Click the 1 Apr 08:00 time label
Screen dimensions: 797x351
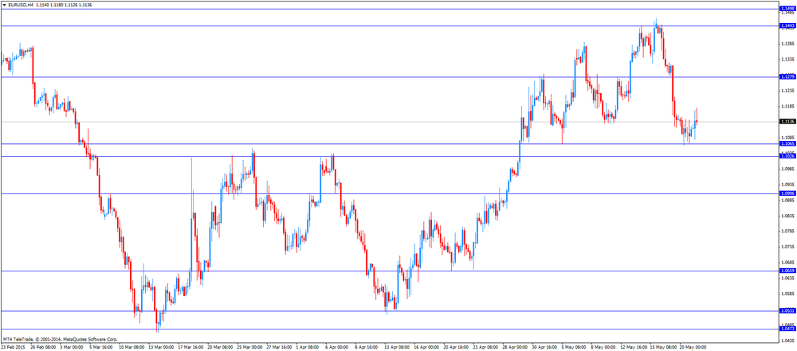[x=307, y=348]
